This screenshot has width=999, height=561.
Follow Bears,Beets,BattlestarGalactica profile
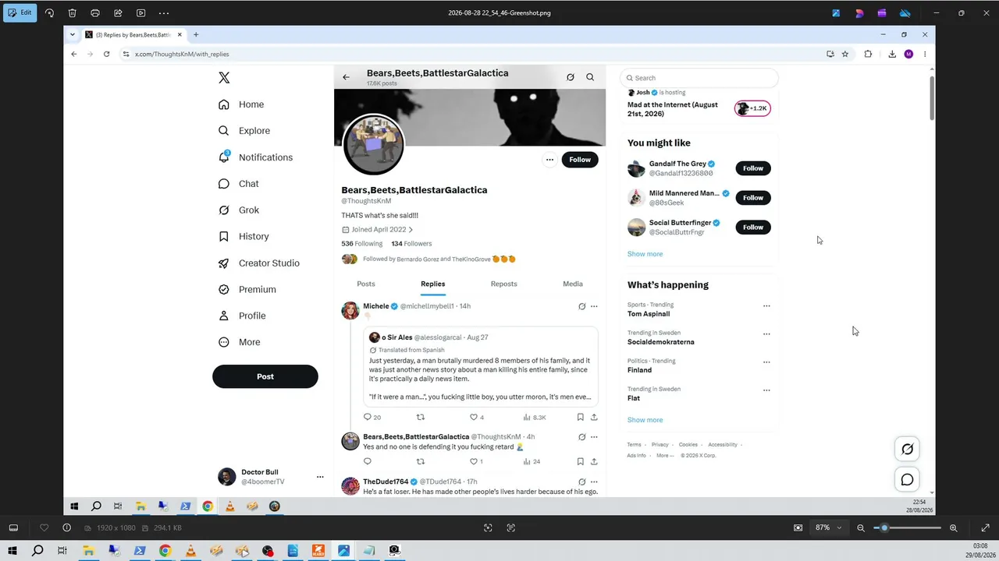coord(580,160)
